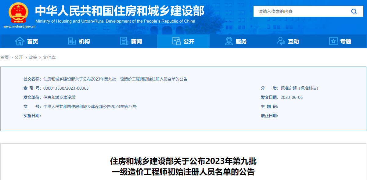
Task: Open the 新闻 navigation tab
Action: pos(131,41)
